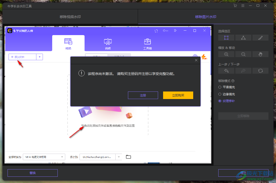Zoom in on the image
Viewport: 276px width, 183px height.
[x=226, y=54]
